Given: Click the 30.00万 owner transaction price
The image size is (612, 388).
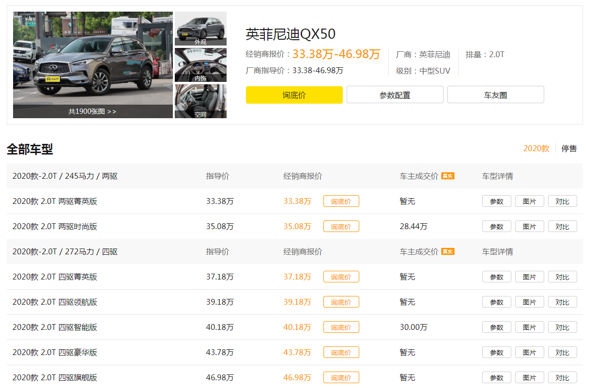Looking at the screenshot, I should (413, 327).
